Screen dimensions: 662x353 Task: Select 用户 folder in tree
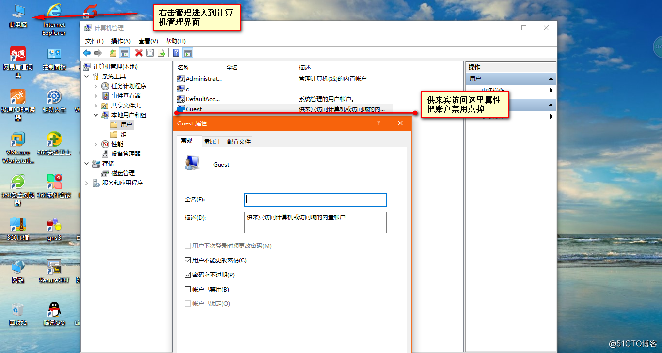(122, 125)
